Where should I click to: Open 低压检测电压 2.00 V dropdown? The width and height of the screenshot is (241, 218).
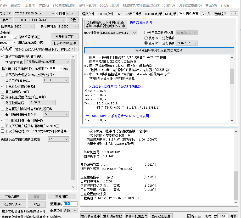tap(43, 102)
